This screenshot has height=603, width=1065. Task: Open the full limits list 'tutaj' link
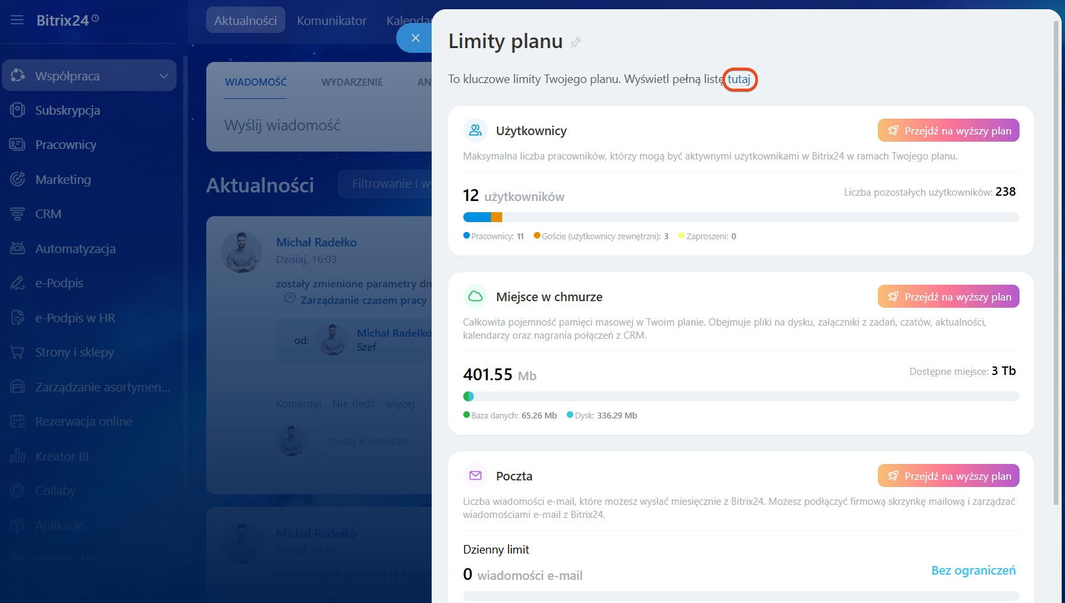(739, 79)
